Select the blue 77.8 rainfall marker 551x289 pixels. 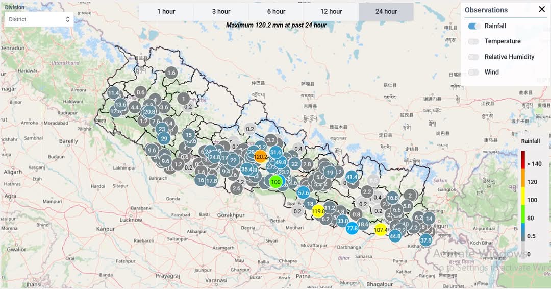tap(352, 228)
